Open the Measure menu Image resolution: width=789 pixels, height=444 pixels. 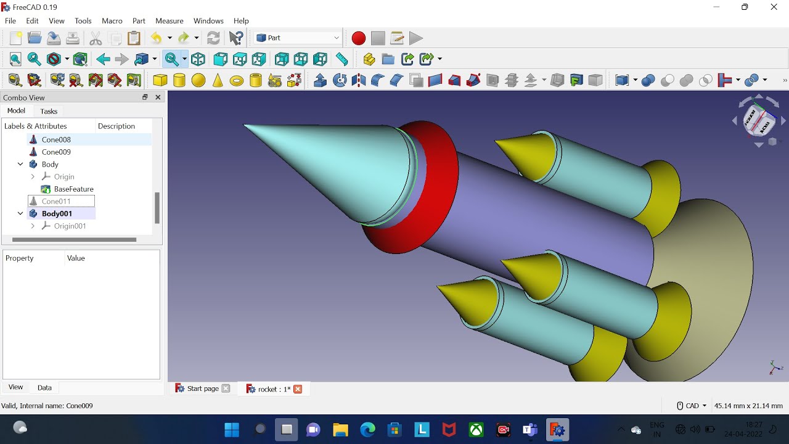[170, 21]
